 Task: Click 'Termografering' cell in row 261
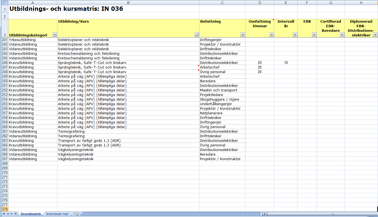[x=128, y=131]
